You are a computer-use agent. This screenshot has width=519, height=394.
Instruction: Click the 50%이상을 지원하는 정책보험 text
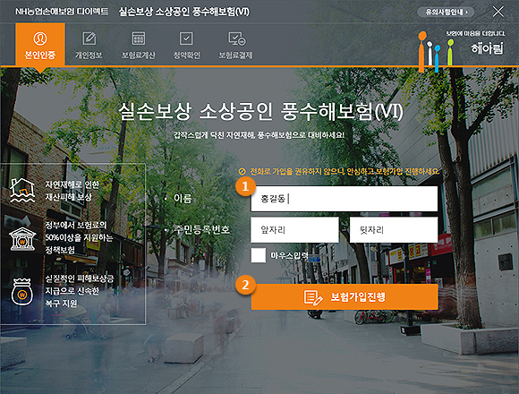pyautogui.click(x=79, y=244)
